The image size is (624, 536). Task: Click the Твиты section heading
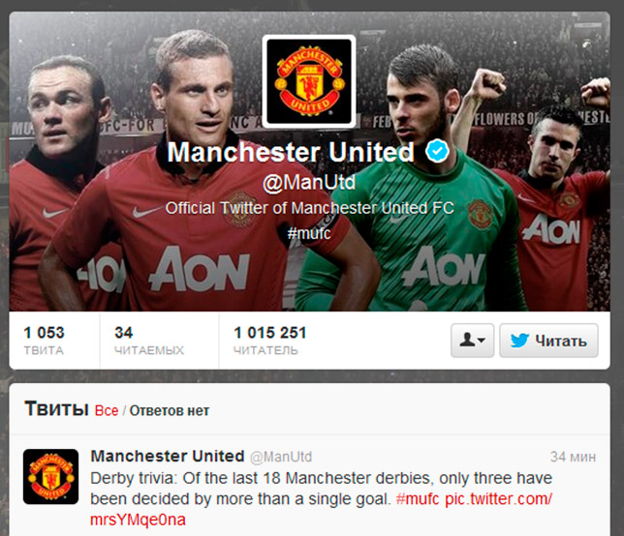coord(56,409)
